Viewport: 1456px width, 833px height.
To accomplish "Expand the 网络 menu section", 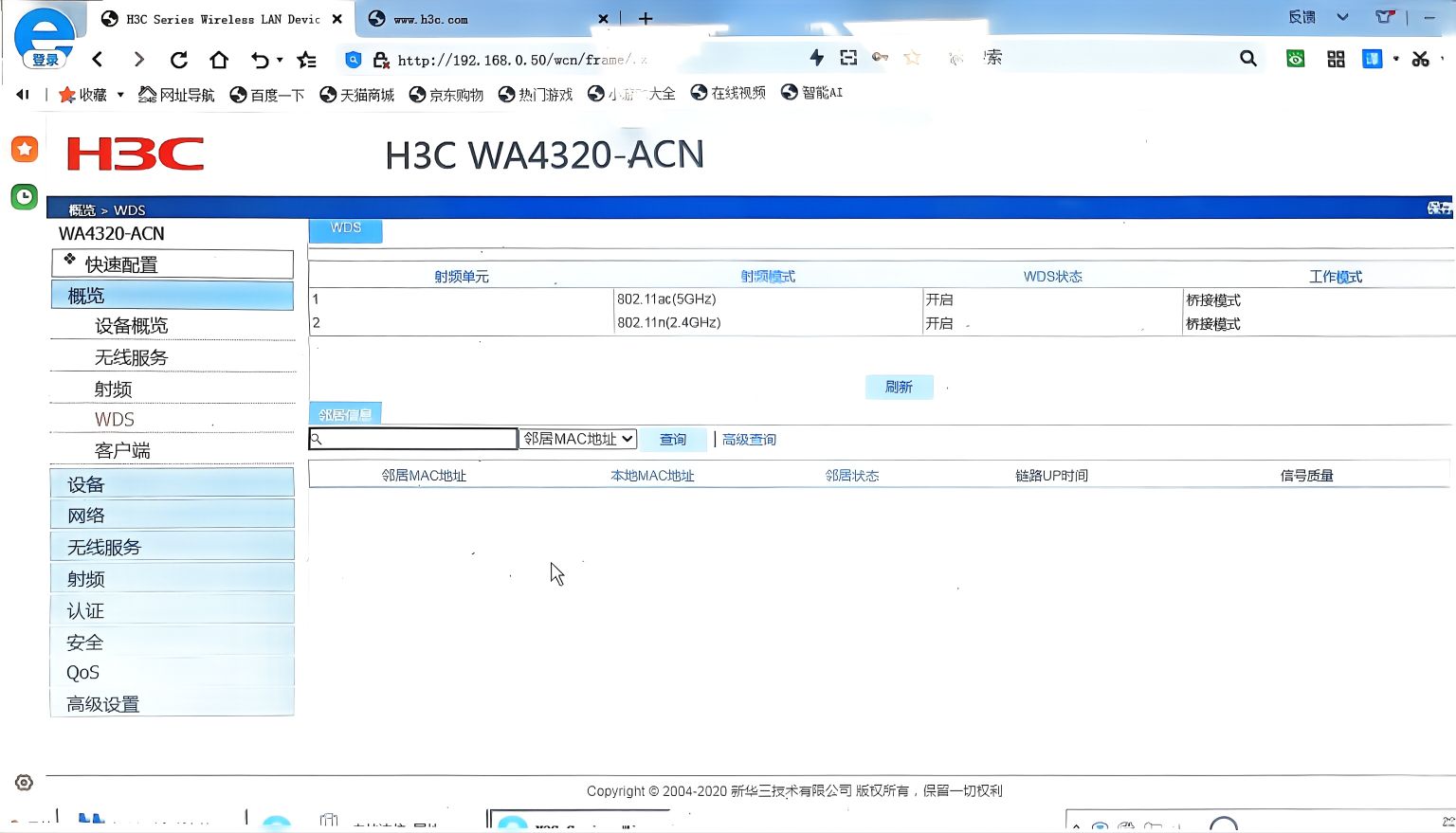I will pyautogui.click(x=172, y=516).
